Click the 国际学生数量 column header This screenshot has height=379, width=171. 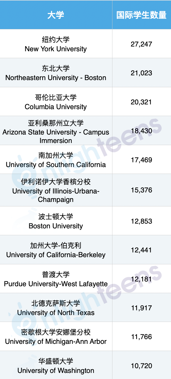pos(141,15)
